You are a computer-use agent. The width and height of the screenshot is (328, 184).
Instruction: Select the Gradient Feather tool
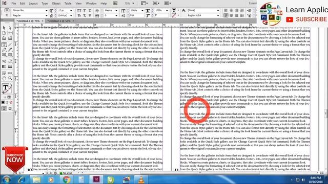tap(10, 66)
